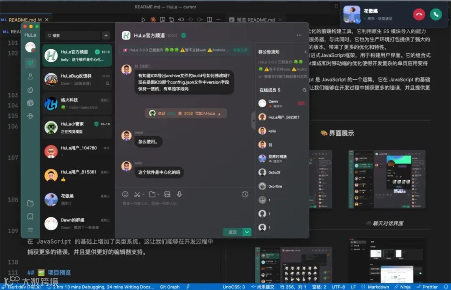Open the files folder icon in sidebar
The width and height of the screenshot is (451, 290).
(30, 203)
